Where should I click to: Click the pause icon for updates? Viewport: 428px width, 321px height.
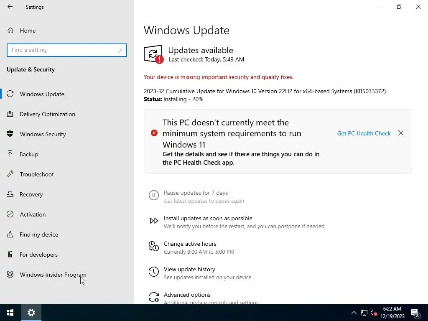coord(154,195)
